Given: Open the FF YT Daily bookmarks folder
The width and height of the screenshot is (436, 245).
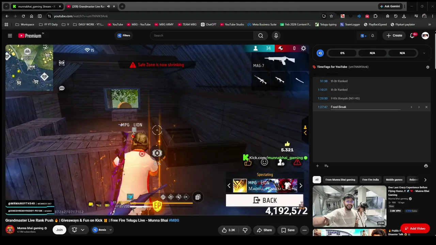Looking at the screenshot, I should 48,24.
